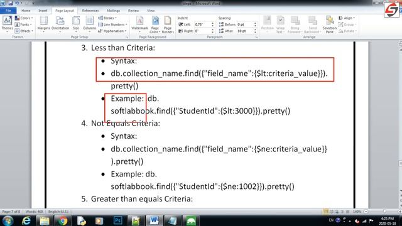
Task: Open the File tab
Action: coord(8,11)
